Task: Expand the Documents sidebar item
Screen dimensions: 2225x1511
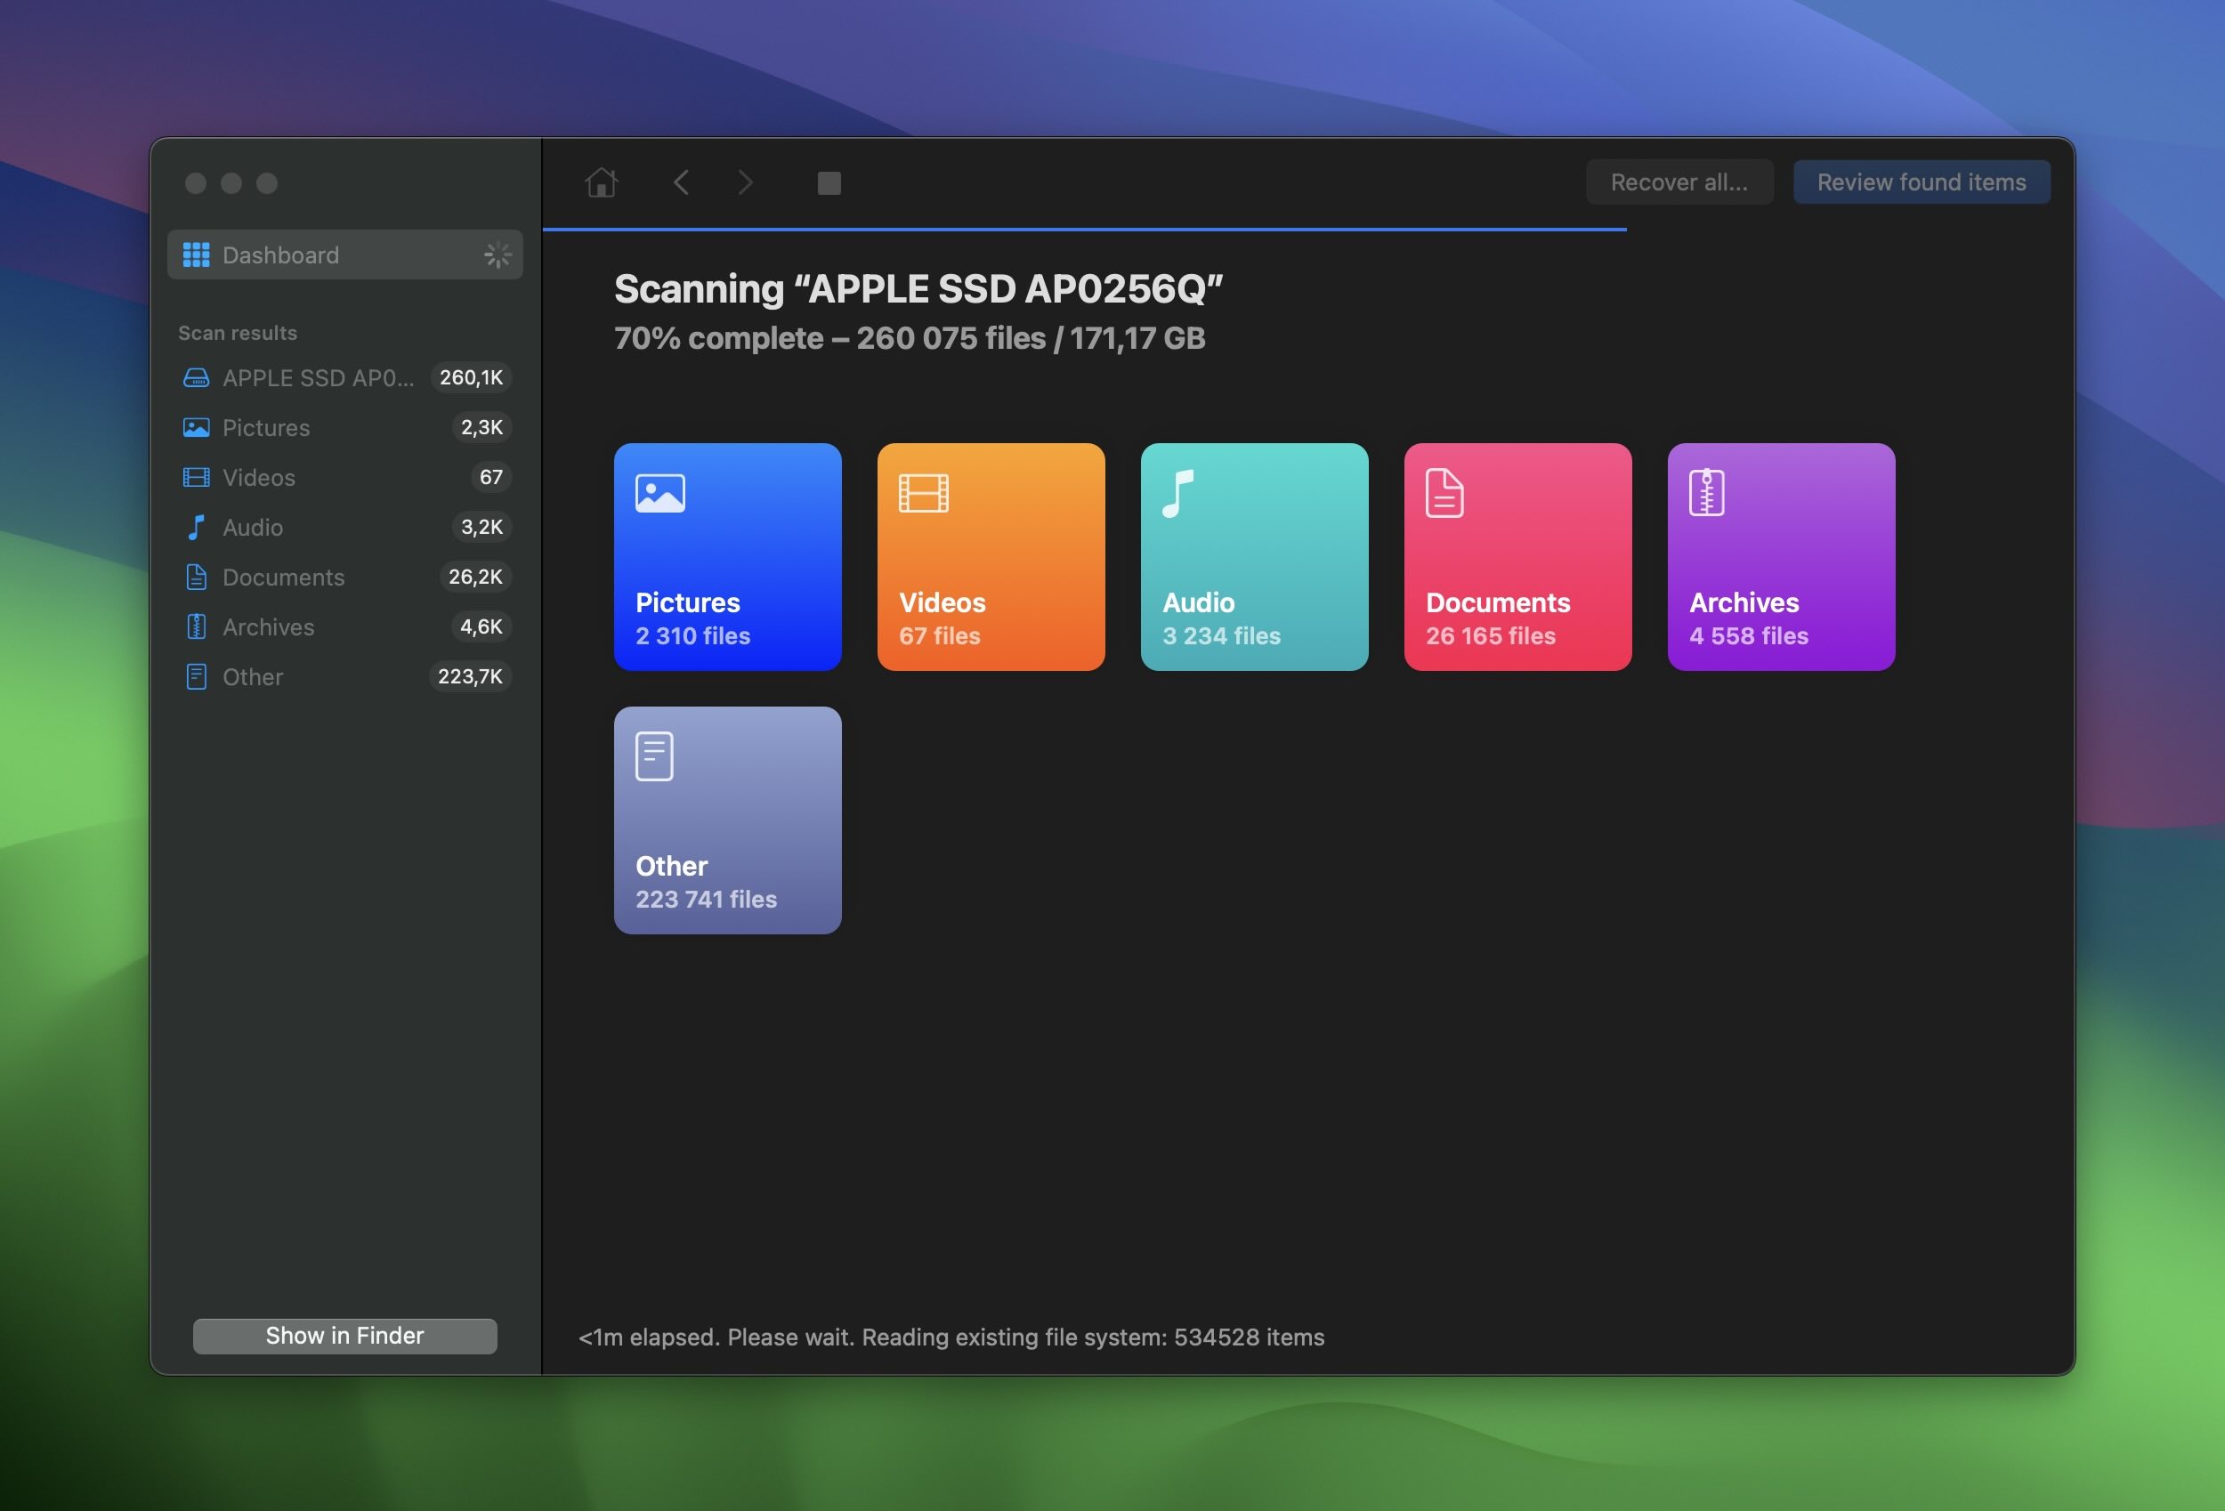Action: point(283,575)
